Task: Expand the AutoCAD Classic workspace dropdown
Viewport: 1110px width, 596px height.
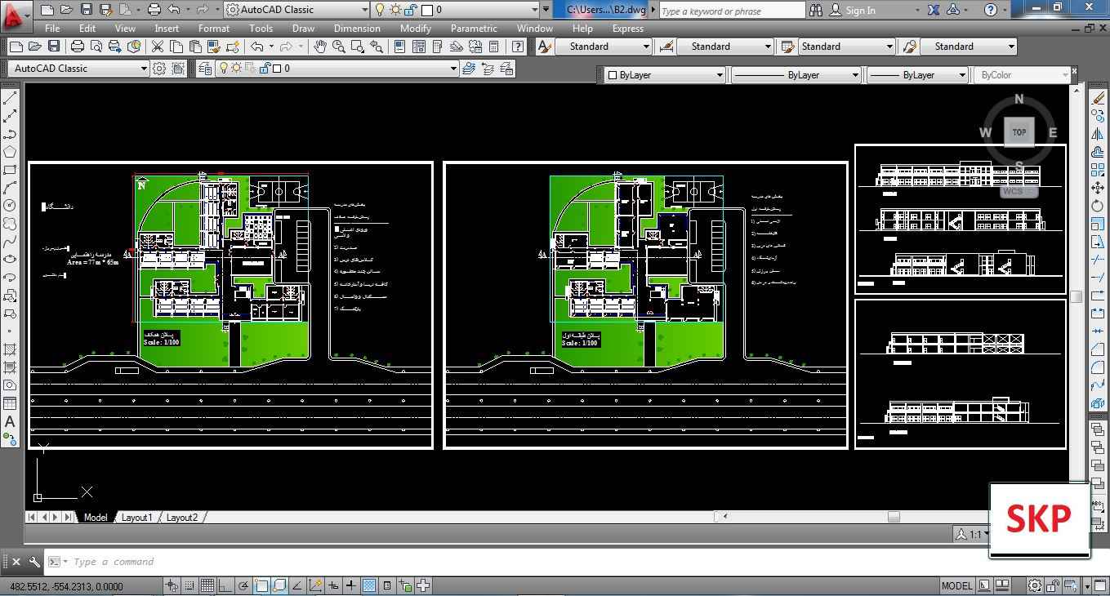Action: [x=144, y=69]
